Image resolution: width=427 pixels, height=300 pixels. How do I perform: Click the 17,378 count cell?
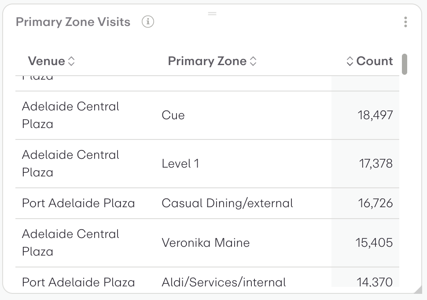[376, 164]
